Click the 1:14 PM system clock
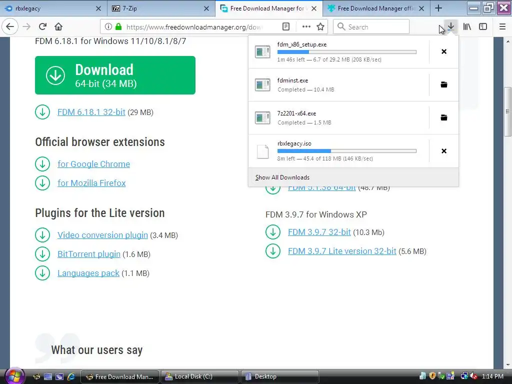Screen dimensions: 512x384 tap(492, 376)
